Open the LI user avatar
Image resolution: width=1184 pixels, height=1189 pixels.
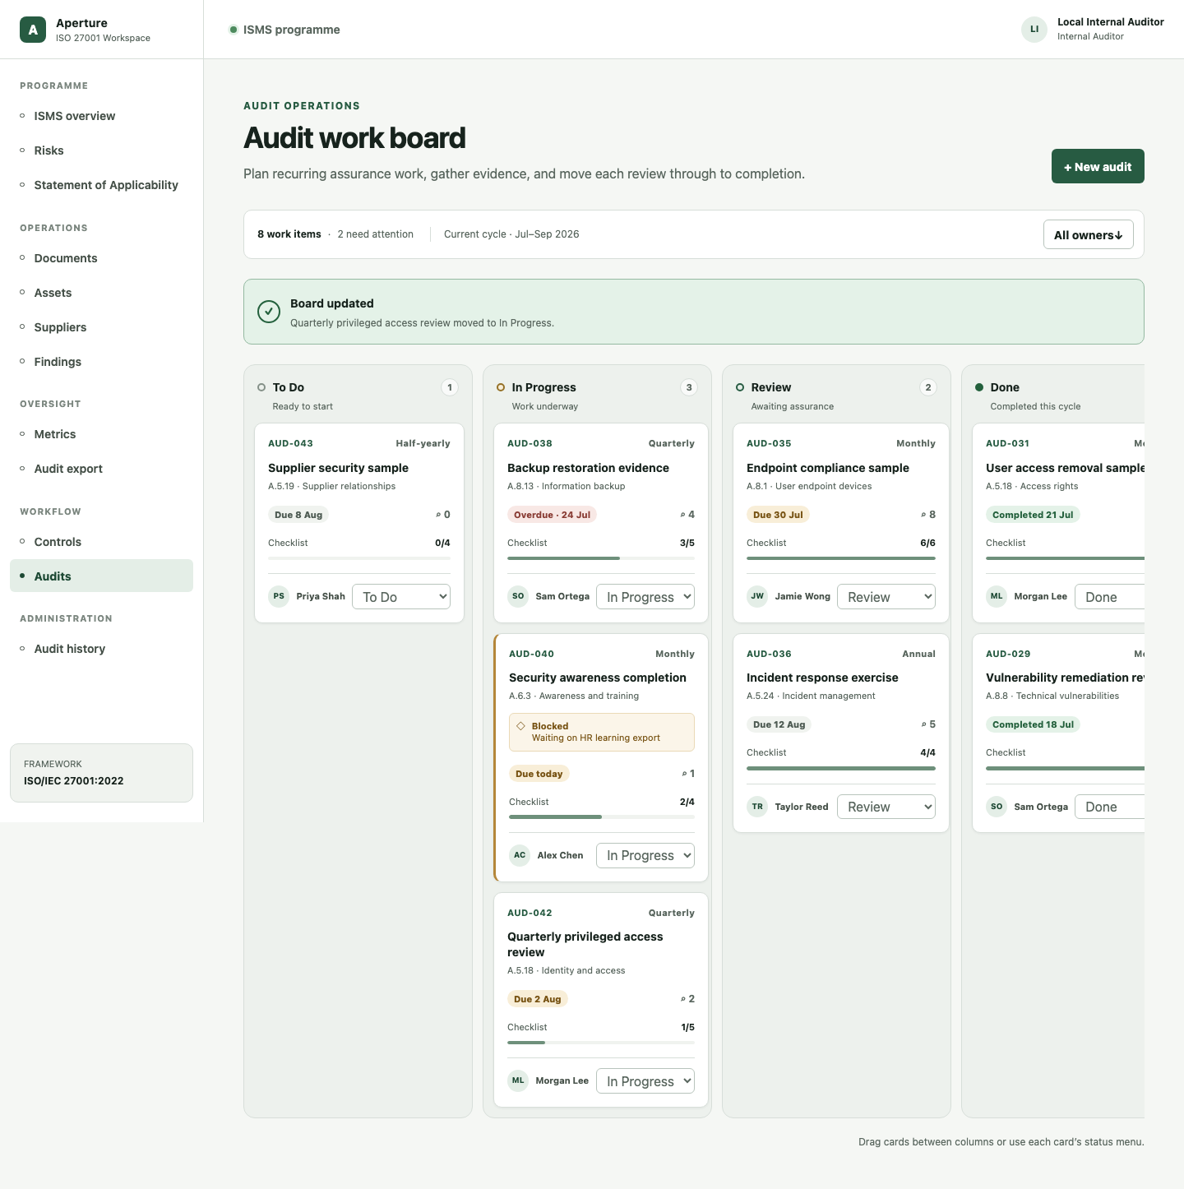coord(1034,30)
